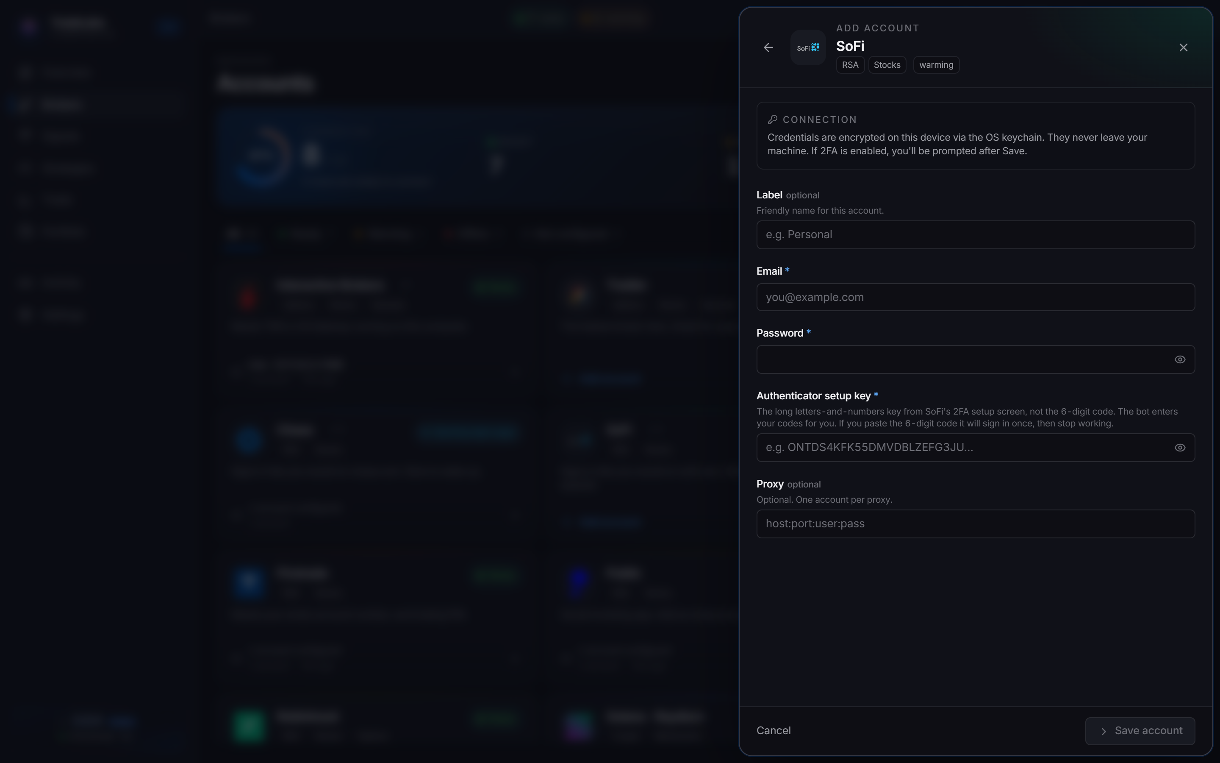Click the Authenticator setup key caption
1220x763 pixels.
pyautogui.click(x=814, y=395)
